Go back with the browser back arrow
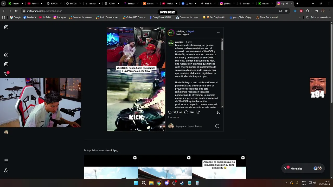Viewport: 333px width, 187px height. point(4,11)
